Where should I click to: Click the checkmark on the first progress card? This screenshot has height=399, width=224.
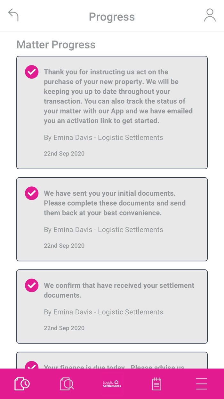(x=31, y=72)
